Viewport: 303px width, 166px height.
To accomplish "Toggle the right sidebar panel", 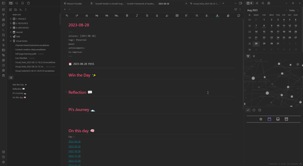I will [x=240, y=3].
